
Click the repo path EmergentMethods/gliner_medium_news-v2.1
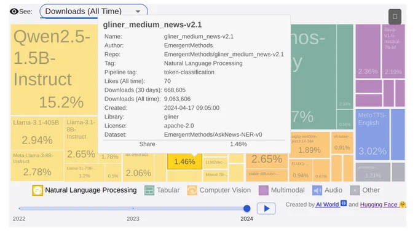[x=224, y=54]
